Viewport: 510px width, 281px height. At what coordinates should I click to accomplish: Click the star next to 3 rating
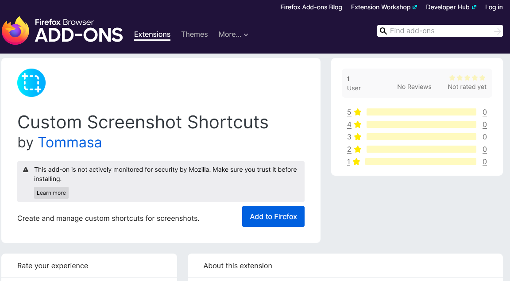click(358, 137)
